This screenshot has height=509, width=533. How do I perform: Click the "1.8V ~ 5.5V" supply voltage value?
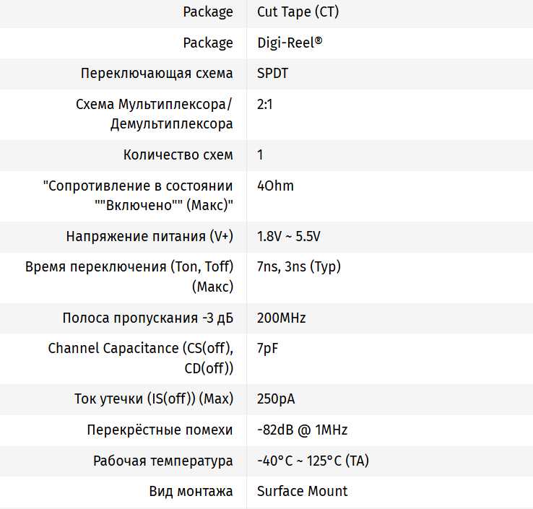(x=289, y=236)
